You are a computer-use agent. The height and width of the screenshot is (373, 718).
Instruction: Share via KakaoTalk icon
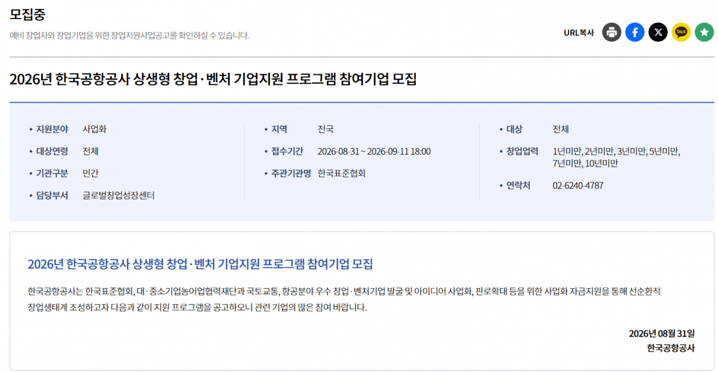pos(681,32)
